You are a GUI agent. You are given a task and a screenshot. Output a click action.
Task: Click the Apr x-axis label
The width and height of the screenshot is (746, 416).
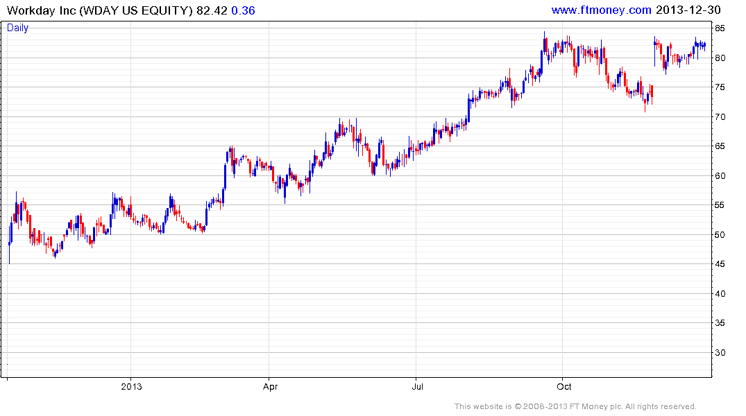pos(270,386)
